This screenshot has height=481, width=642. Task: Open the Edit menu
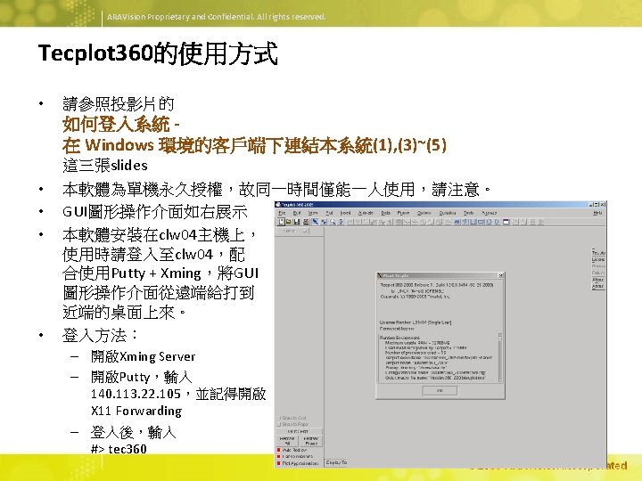pos(297,213)
